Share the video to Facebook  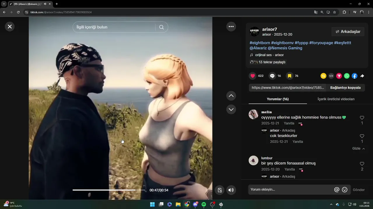(354, 76)
